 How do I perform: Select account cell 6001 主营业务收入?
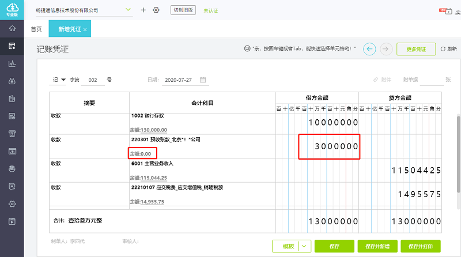point(202,171)
